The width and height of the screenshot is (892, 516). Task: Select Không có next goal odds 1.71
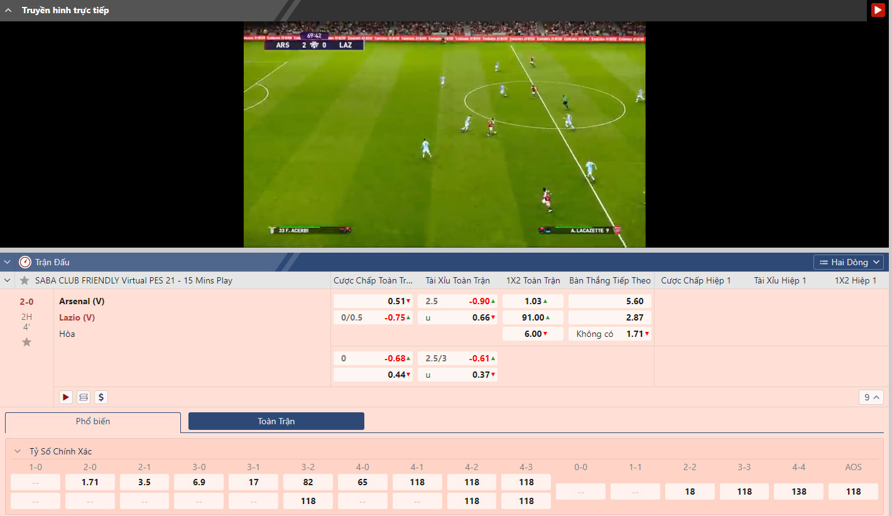(610, 334)
